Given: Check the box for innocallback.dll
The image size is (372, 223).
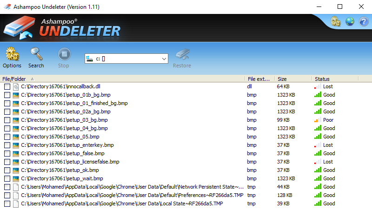Looking at the screenshot, I should pos(7,87).
